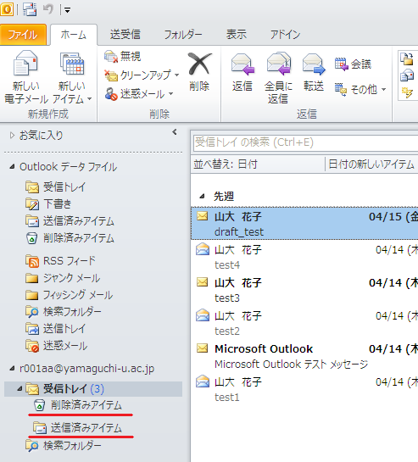Open the RSS フィード folder
Viewport: 418px width, 462px height.
[60, 261]
